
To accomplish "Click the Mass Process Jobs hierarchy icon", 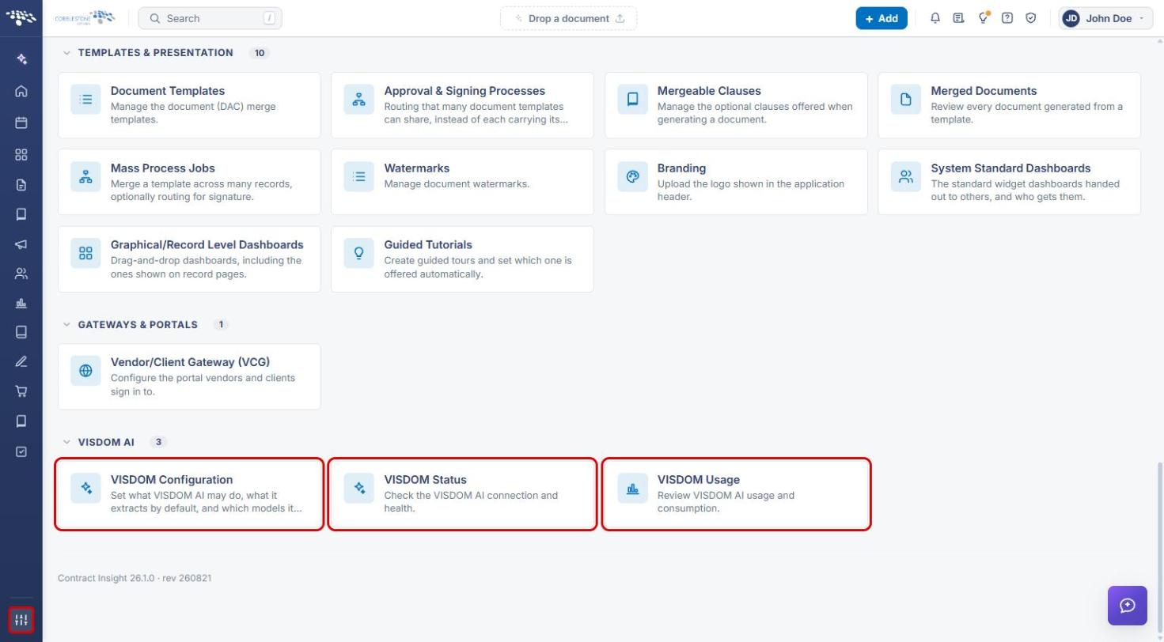I will point(85,177).
